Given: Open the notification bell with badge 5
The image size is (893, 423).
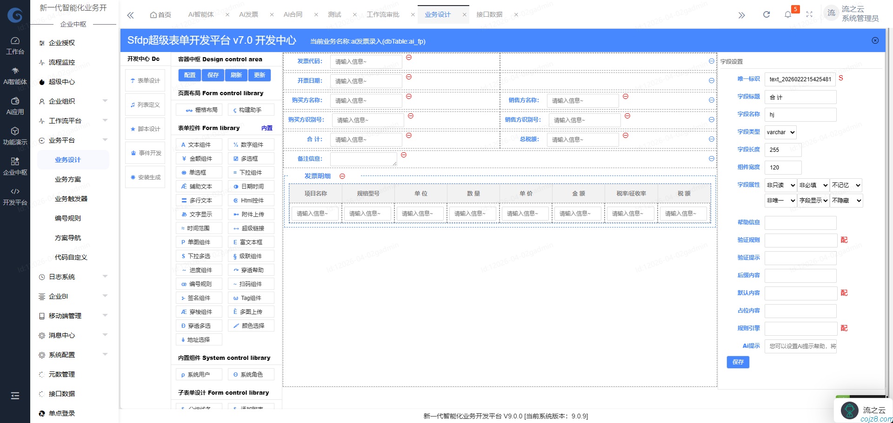Looking at the screenshot, I should coord(787,14).
